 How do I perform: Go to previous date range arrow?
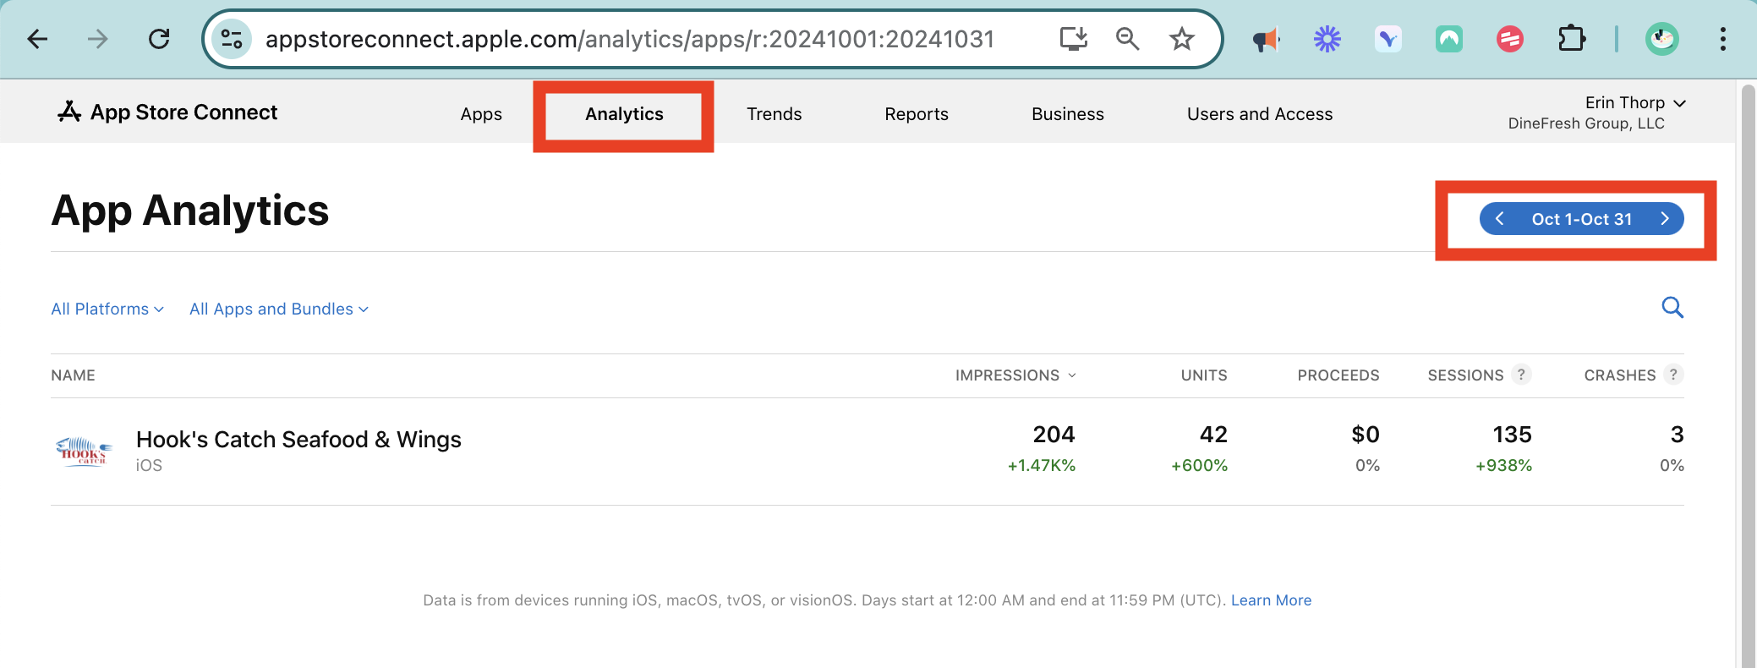(1499, 219)
